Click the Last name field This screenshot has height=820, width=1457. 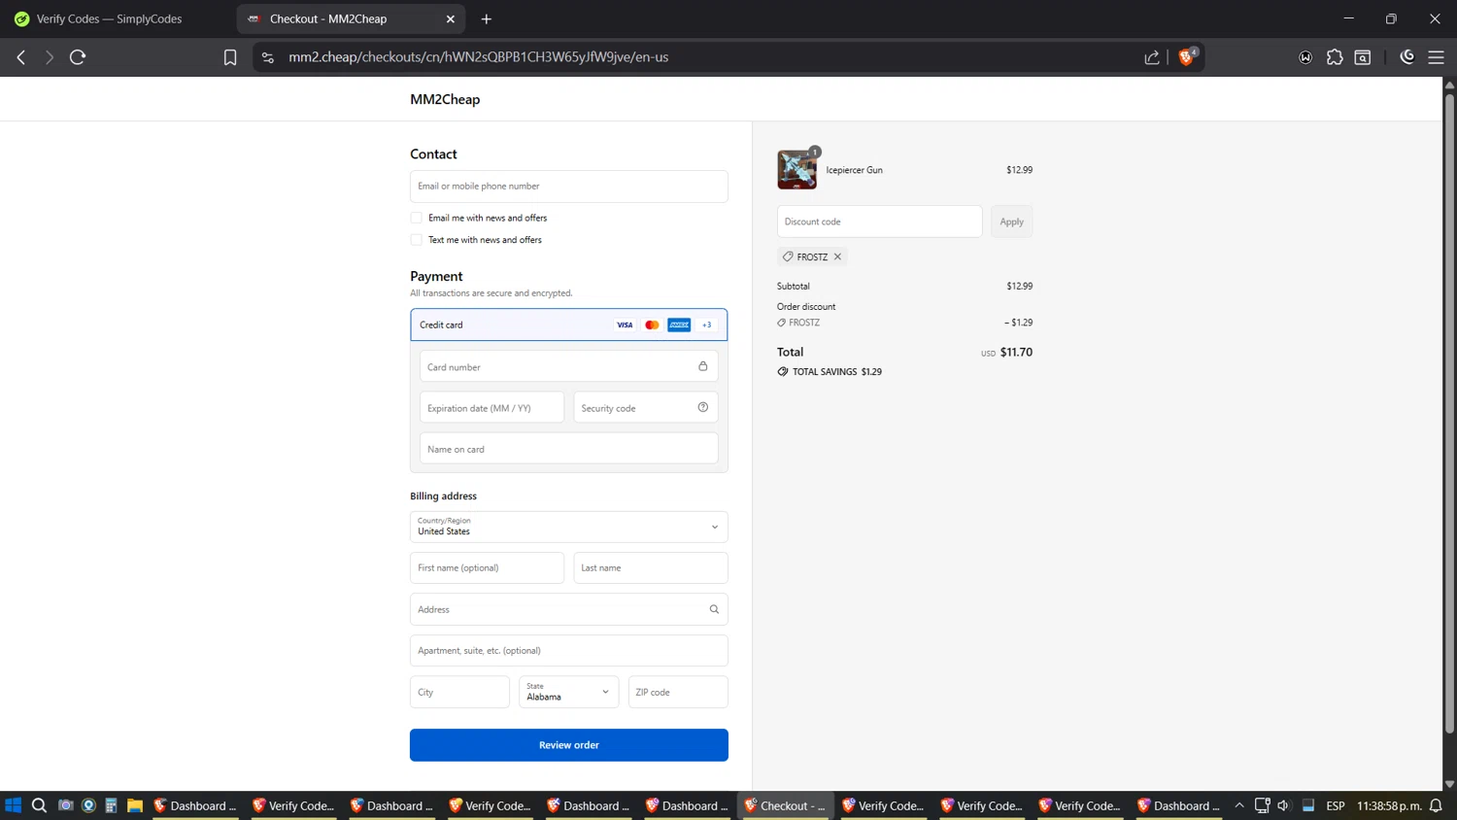click(651, 568)
